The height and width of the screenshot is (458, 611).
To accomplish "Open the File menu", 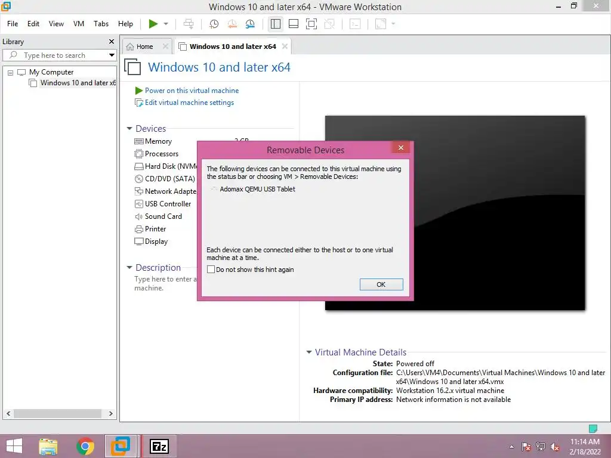I will (13, 24).
